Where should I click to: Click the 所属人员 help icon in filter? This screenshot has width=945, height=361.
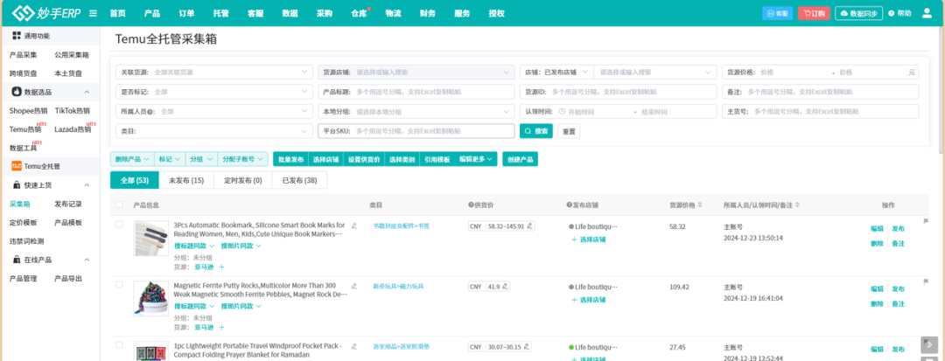click(x=149, y=112)
